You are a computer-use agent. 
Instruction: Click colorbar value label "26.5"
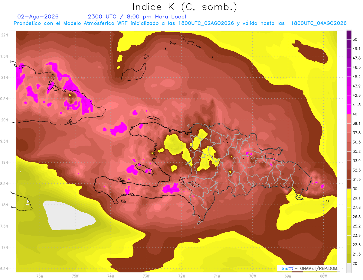pyautogui.click(x=356, y=217)
